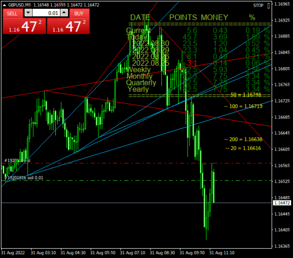
Task: Click the 2022.08.30 date row
Action: tap(150, 44)
